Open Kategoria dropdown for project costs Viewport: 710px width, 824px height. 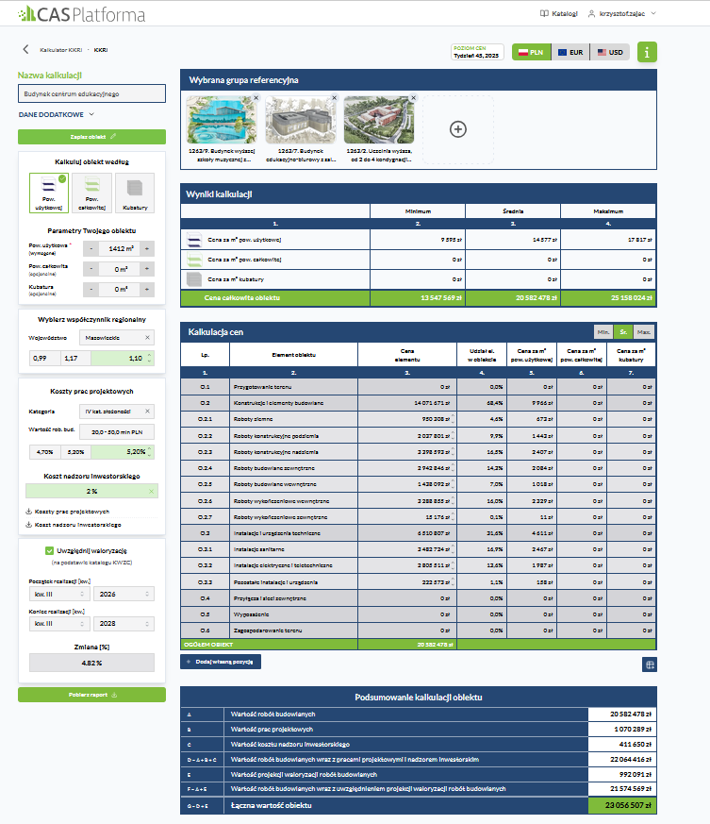point(113,412)
